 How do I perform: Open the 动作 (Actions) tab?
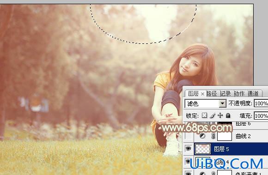click(x=239, y=94)
